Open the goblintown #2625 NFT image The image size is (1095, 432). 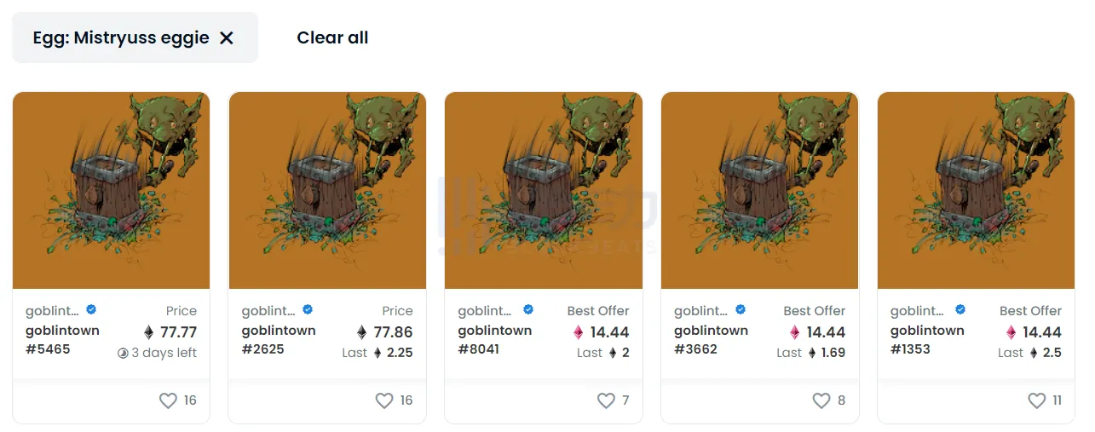[328, 190]
